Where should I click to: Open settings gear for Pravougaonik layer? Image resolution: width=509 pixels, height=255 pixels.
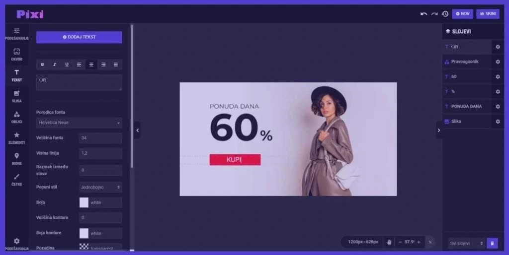tap(498, 62)
